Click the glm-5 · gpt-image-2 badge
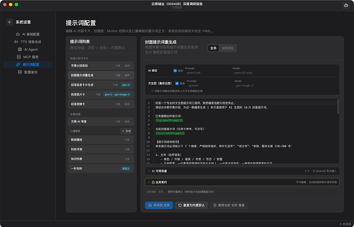 117,94
